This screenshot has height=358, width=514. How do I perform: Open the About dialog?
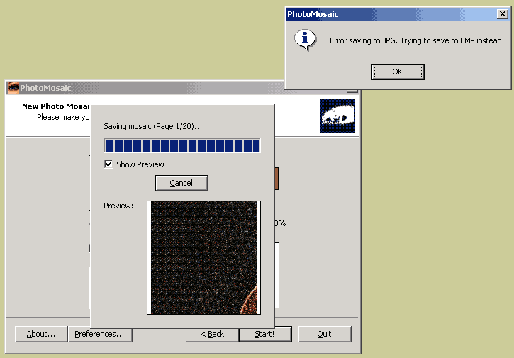41,334
